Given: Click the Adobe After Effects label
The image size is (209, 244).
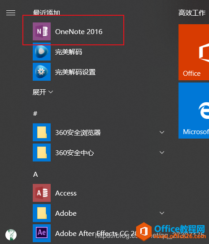Looking at the screenshot, I should point(96,233).
